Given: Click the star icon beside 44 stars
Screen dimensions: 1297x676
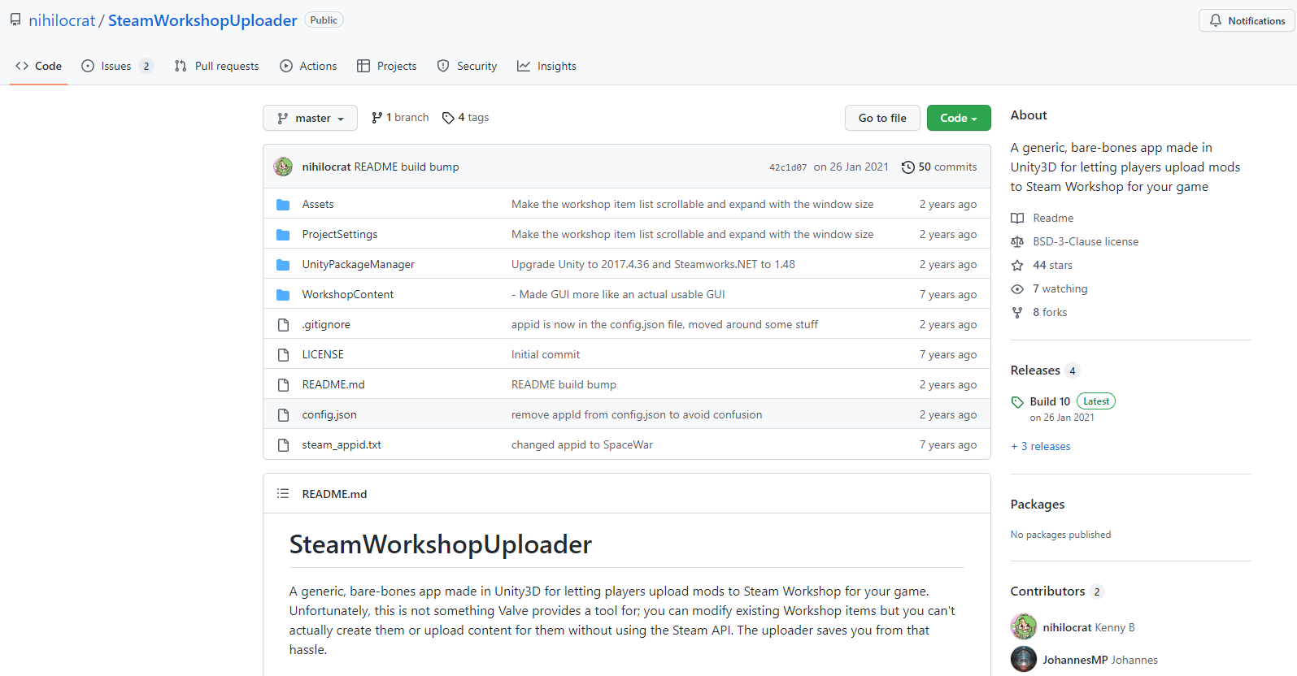Looking at the screenshot, I should [1017, 265].
